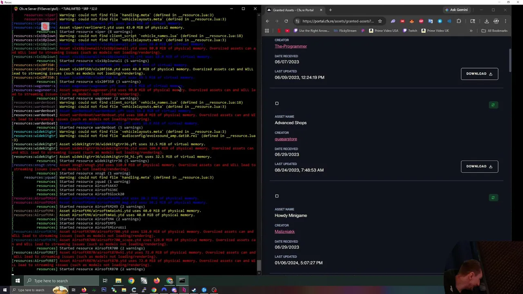Viewport: 523px width, 294px height.
Task: Open Steam from the host taskbar
Action: click(194, 290)
